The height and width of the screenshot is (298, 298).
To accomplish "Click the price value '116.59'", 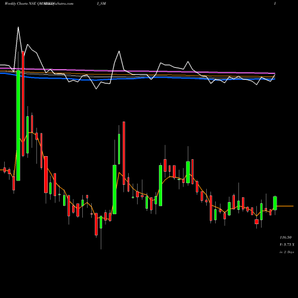I will pos(285,237).
